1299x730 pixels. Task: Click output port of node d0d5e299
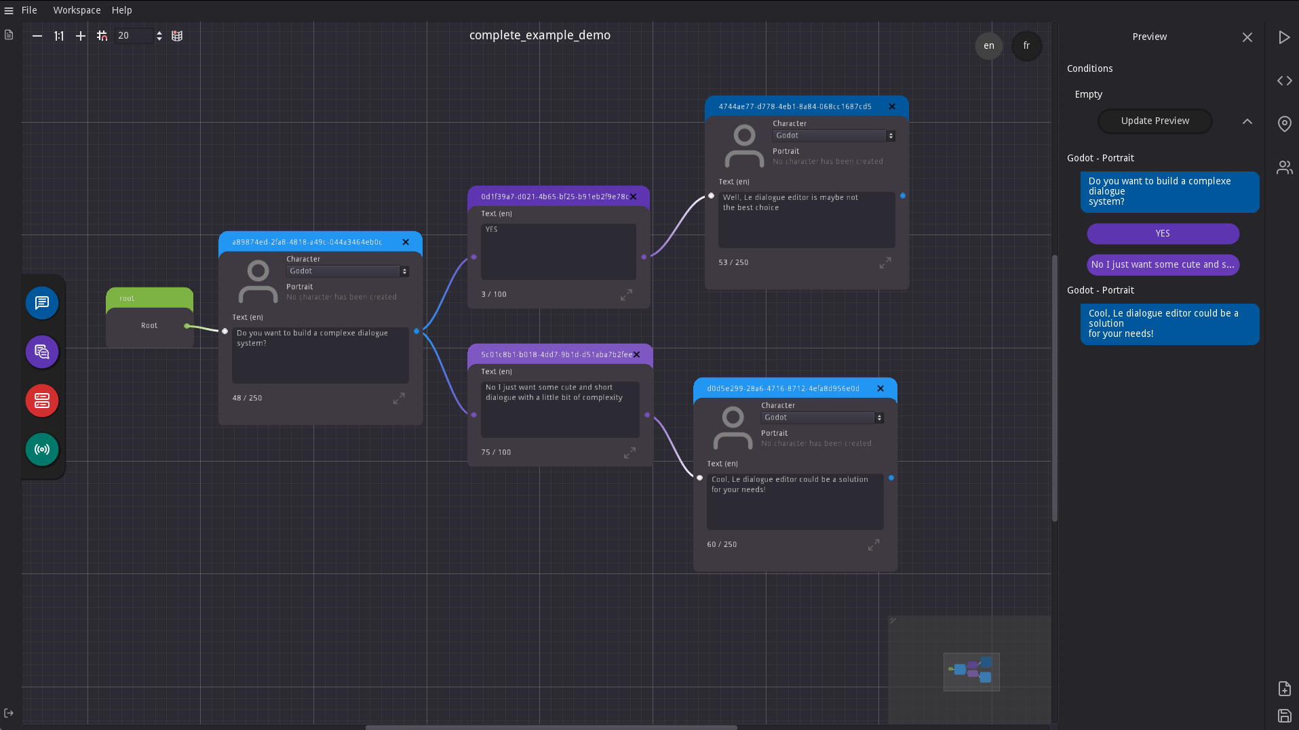891,478
